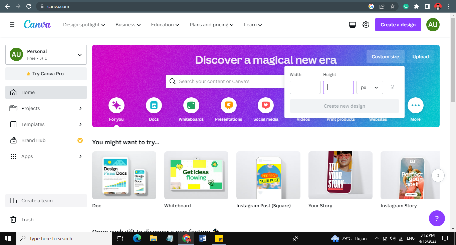The height and width of the screenshot is (245, 456).
Task: Open the Whiteboards category icon
Action: pos(191,105)
